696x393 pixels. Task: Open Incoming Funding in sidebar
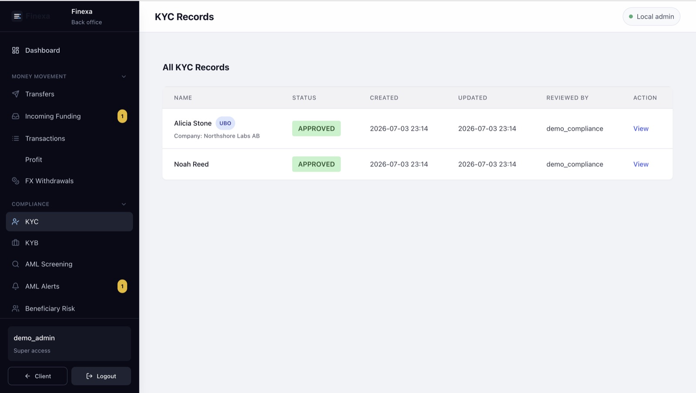(70, 116)
